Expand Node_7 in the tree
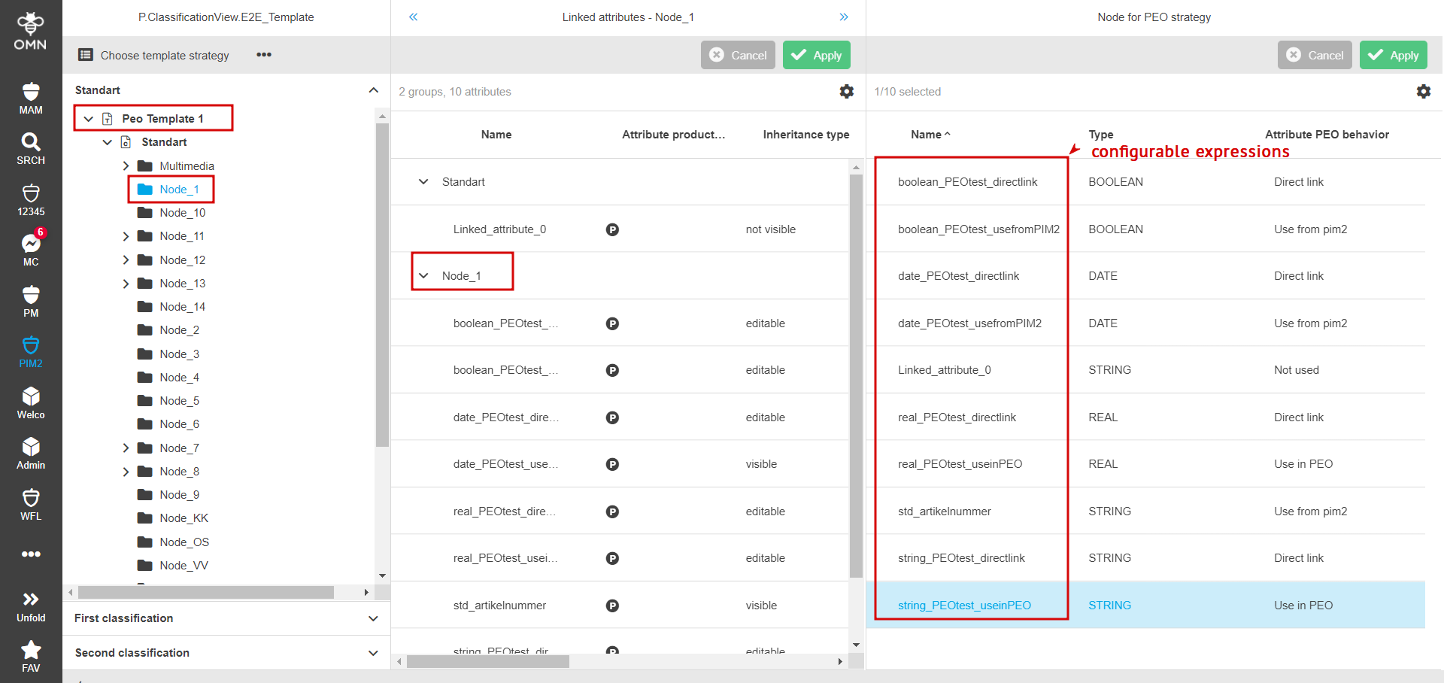Screen dimensions: 1444x683 [126, 448]
